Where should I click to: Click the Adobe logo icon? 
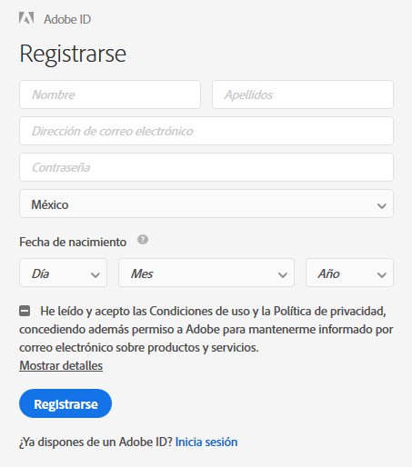point(26,18)
